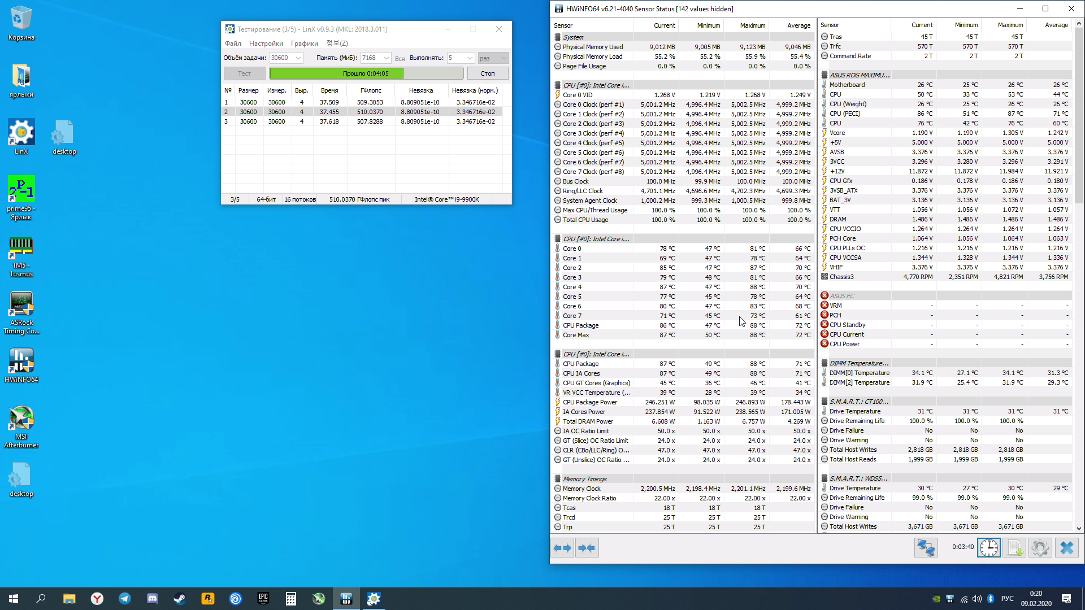
Task: Click ГФлопс column header in LinX
Action: point(371,90)
